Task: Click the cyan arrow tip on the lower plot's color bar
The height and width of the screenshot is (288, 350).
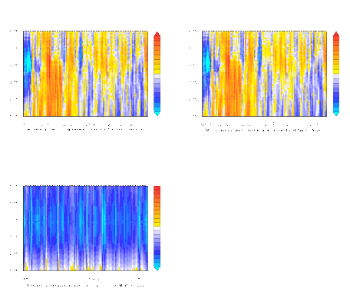Action: 157,269
